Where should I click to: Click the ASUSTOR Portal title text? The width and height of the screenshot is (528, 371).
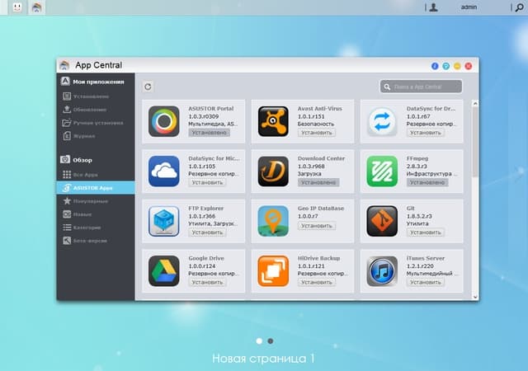click(x=211, y=108)
